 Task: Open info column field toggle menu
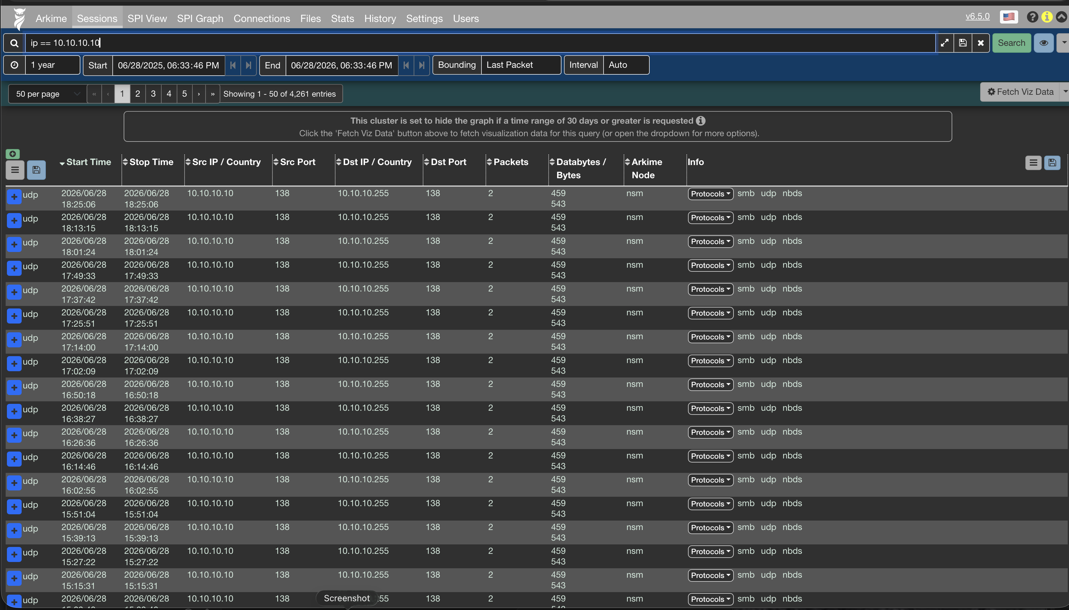click(x=1034, y=163)
